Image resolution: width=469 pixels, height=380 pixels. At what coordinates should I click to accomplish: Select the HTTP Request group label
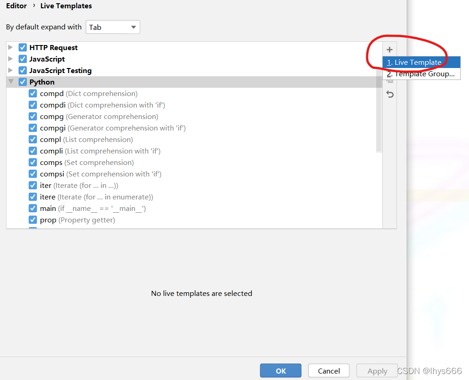[x=54, y=48]
